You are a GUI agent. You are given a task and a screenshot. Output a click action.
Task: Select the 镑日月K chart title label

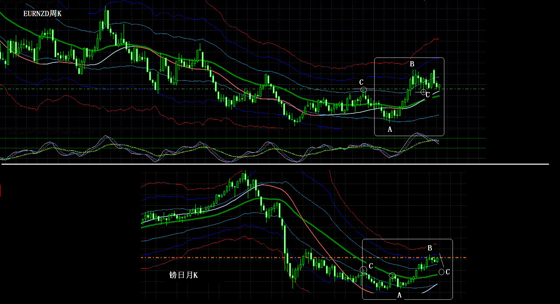(183, 275)
